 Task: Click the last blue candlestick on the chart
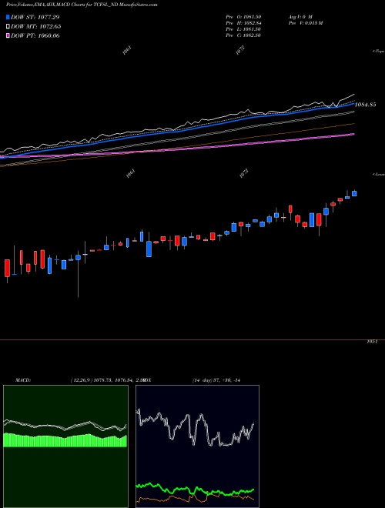pyautogui.click(x=354, y=193)
